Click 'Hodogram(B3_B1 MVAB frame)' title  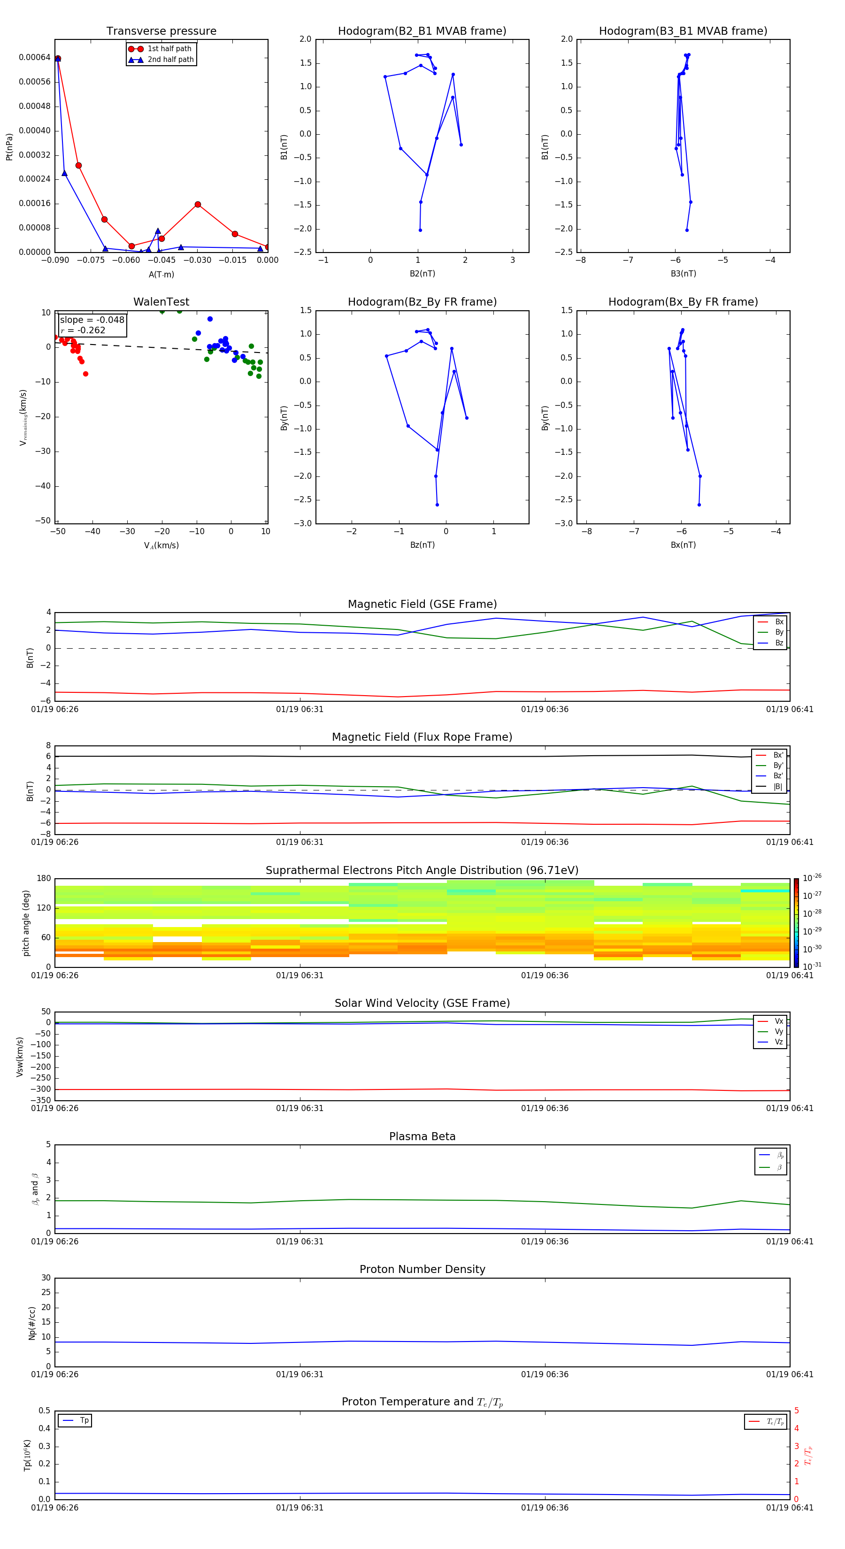point(683,31)
